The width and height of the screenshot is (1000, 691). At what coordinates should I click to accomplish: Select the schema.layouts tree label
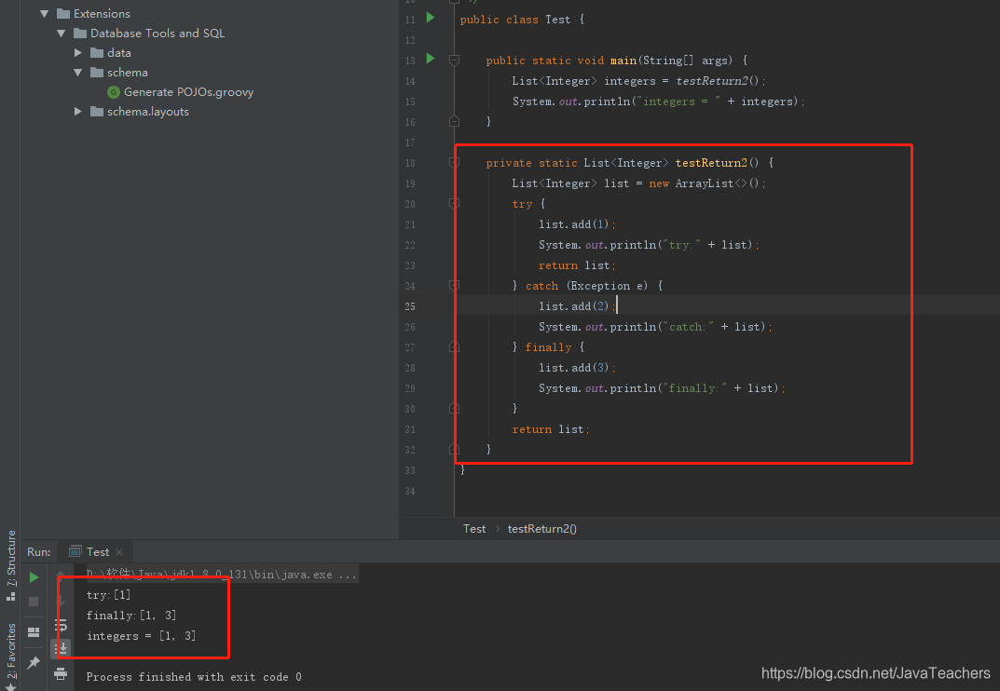(x=148, y=112)
